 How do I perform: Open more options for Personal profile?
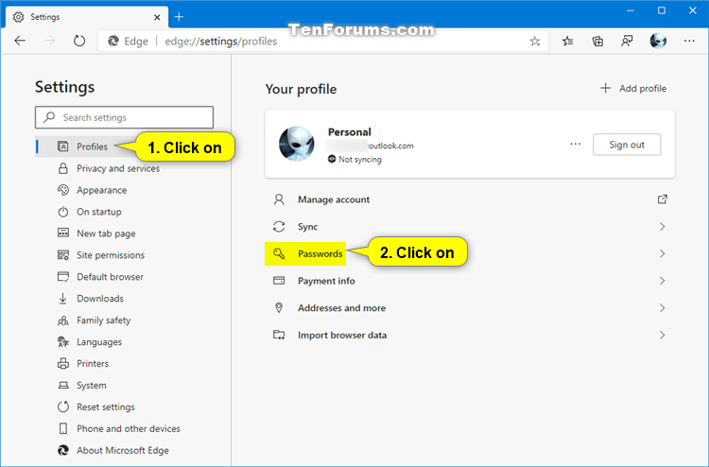575,145
